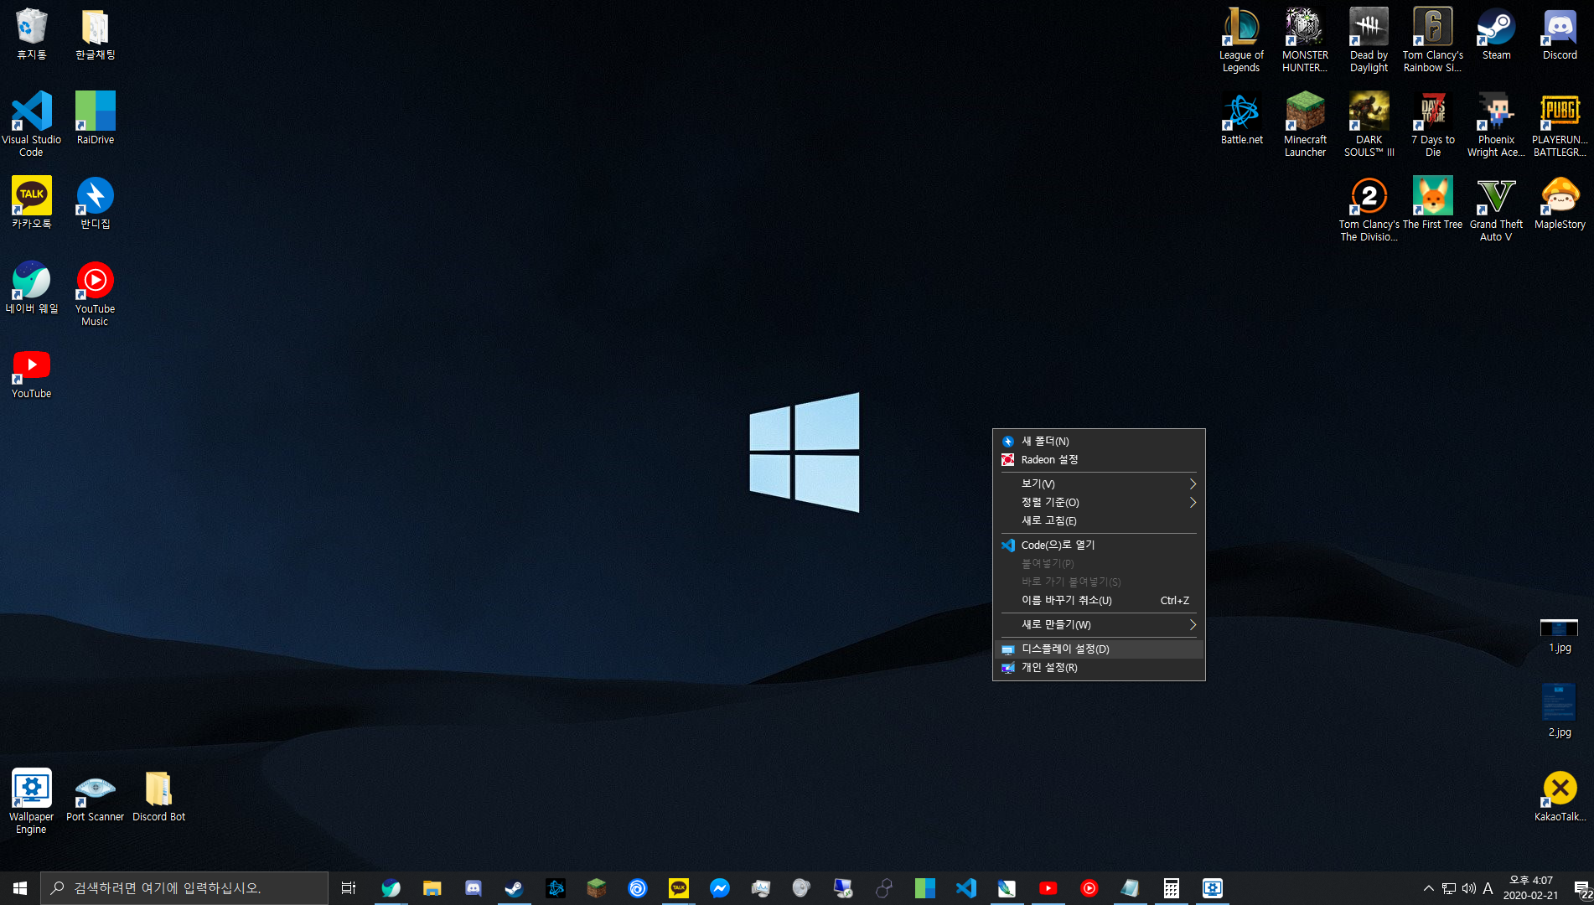
Task: Open Minecraft from the taskbar
Action: coord(596,888)
